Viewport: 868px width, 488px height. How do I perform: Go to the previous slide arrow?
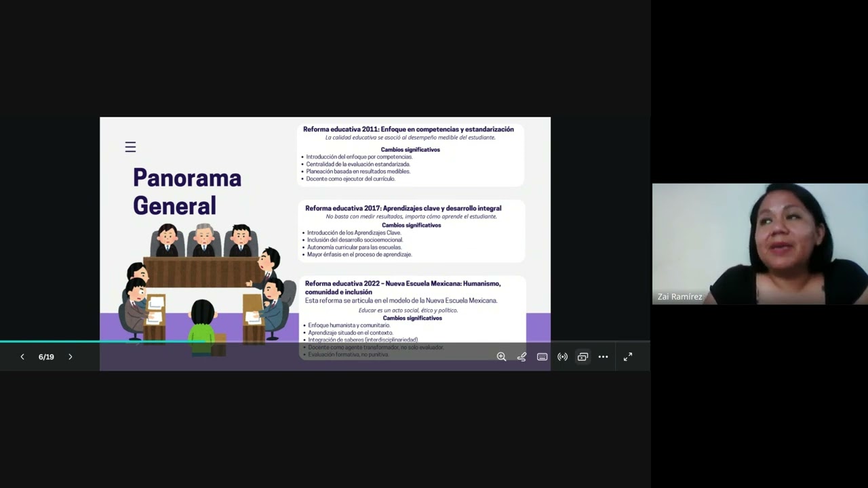coord(22,357)
